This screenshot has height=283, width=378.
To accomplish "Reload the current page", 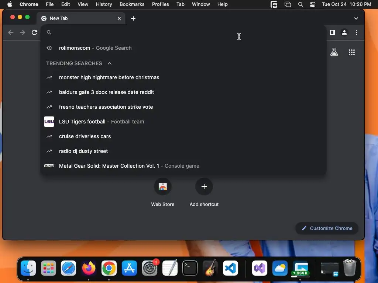I will tap(34, 32).
